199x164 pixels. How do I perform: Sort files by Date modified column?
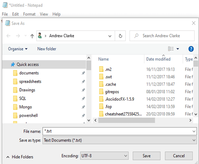158,59
